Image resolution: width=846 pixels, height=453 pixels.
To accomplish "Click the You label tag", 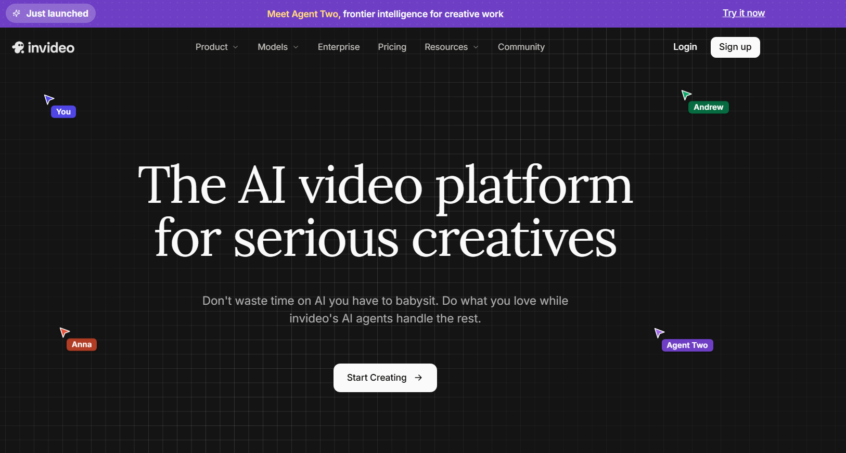I will coord(63,112).
